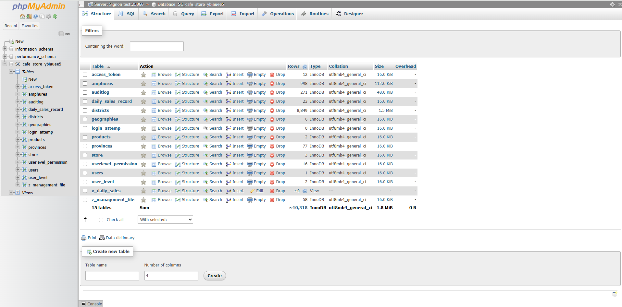Screen dimensions: 622x307
Task: Open phpMyAdmin documentation help icon
Action: click(x=35, y=16)
